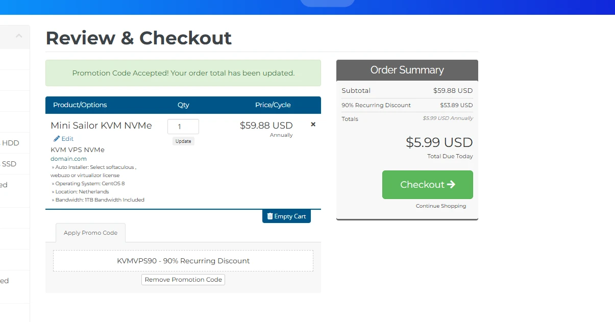
Task: Click the trash icon to empty the cart
Action: click(x=270, y=216)
